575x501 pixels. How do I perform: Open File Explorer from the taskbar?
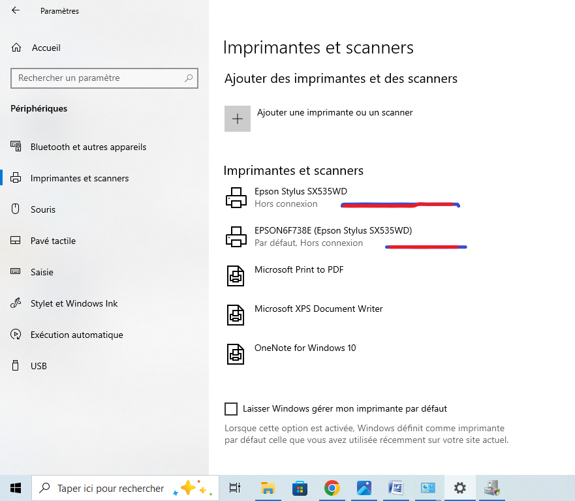[268, 488]
